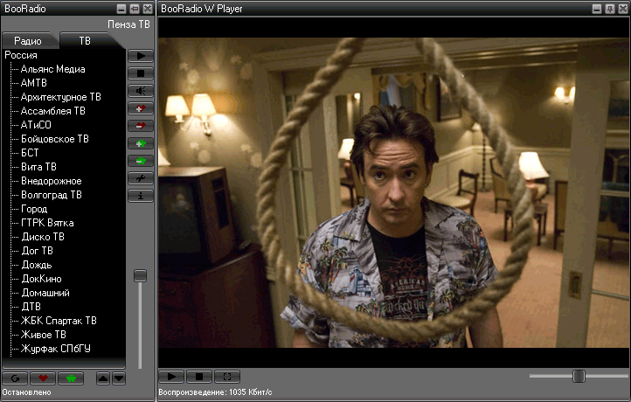The height and width of the screenshot is (402, 631).
Task: Select the Ассамблея ТВ channel
Action: (x=52, y=111)
